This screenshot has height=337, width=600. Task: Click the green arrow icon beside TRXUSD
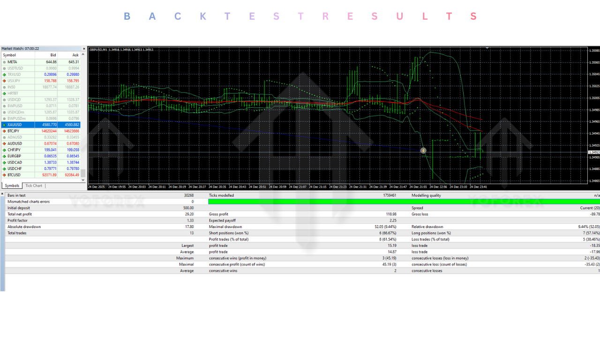pos(4,74)
